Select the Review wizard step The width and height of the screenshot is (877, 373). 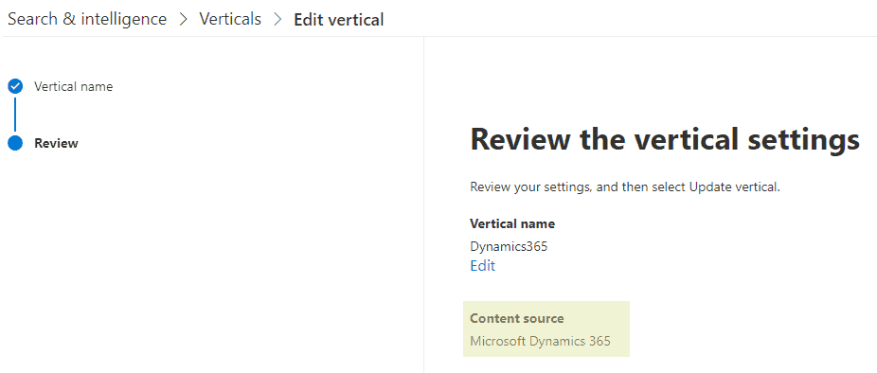tap(56, 143)
